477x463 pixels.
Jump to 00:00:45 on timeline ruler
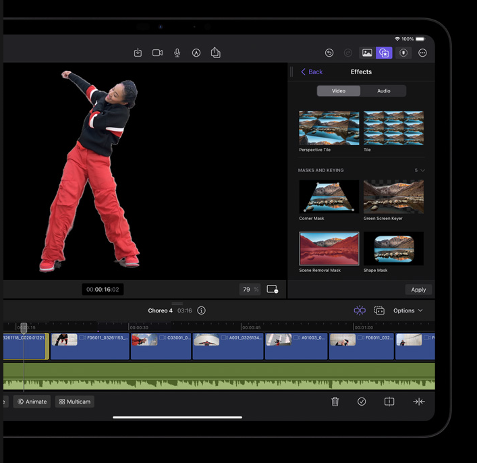pyautogui.click(x=251, y=327)
